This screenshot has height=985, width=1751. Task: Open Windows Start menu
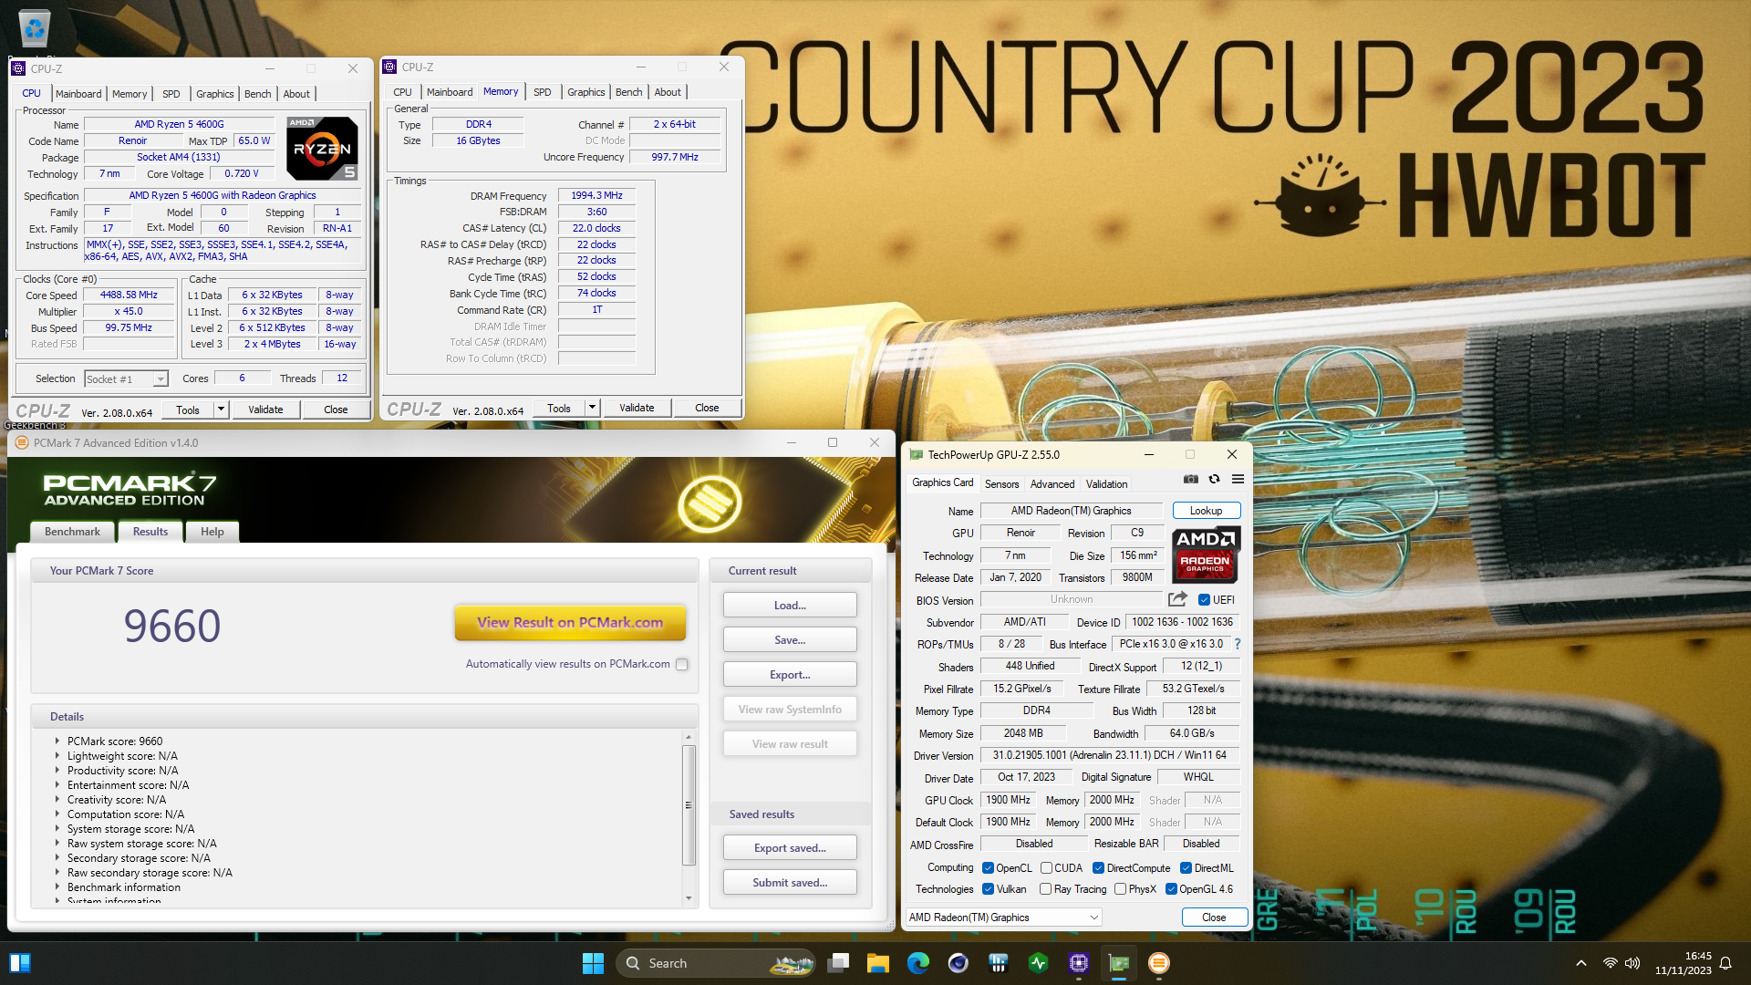pyautogui.click(x=593, y=963)
